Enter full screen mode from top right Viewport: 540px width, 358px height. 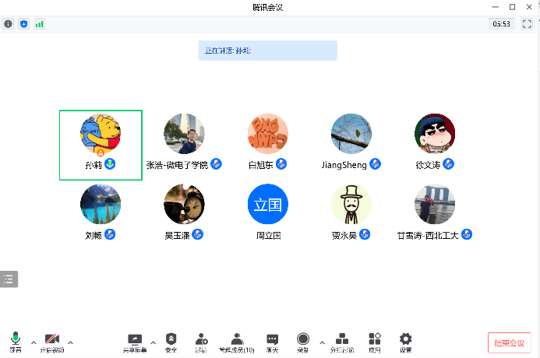pyautogui.click(x=527, y=24)
